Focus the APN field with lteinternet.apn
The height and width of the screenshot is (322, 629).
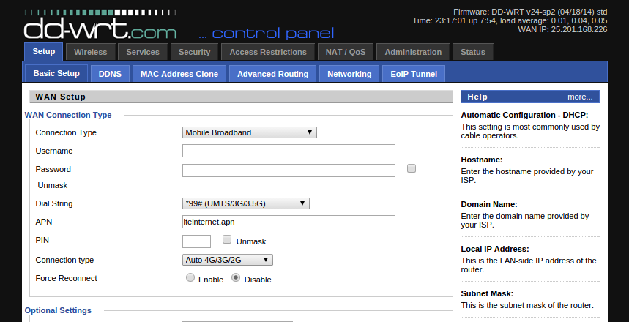289,222
